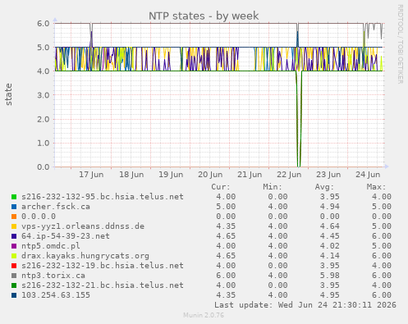Click the Max: column header
The width and height of the screenshot is (408, 324).
pyautogui.click(x=377, y=187)
